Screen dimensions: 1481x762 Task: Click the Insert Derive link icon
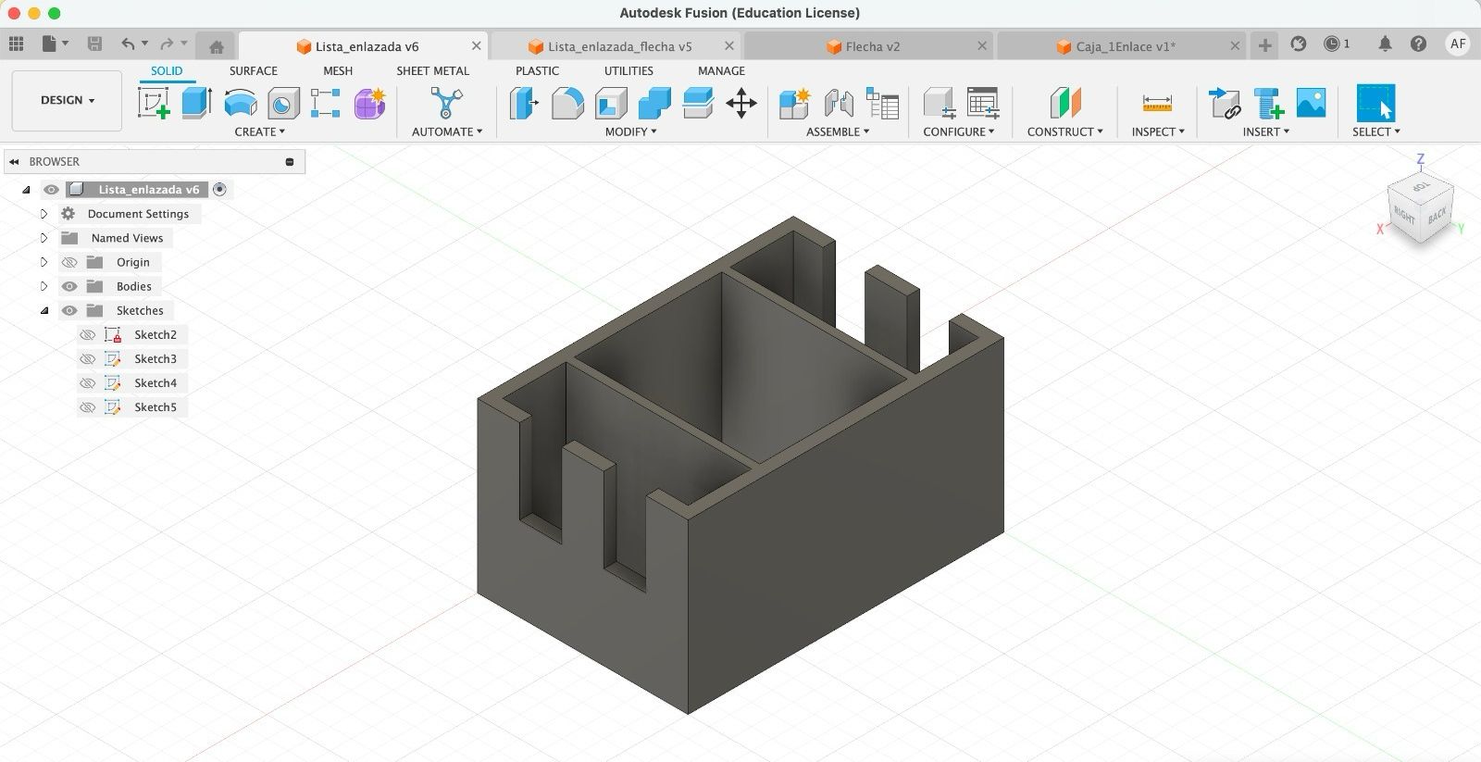(1225, 103)
